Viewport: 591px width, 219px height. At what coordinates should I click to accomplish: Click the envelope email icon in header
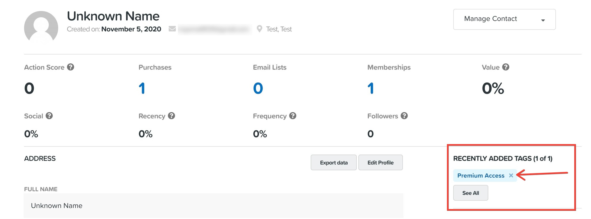point(172,29)
